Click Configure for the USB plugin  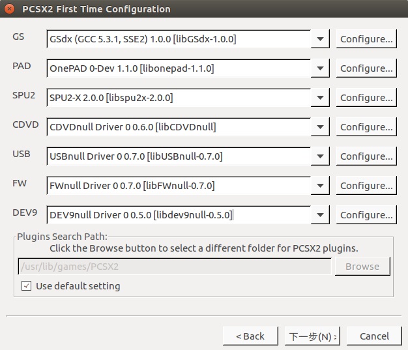coord(366,156)
